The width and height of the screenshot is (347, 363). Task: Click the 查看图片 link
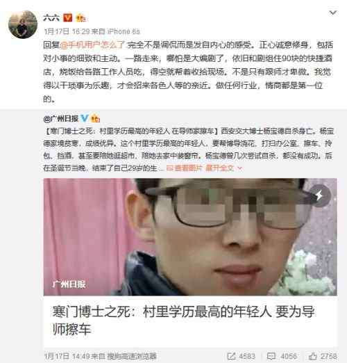click(x=185, y=168)
